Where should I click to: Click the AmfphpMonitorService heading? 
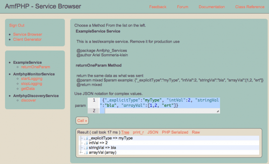point(34,74)
